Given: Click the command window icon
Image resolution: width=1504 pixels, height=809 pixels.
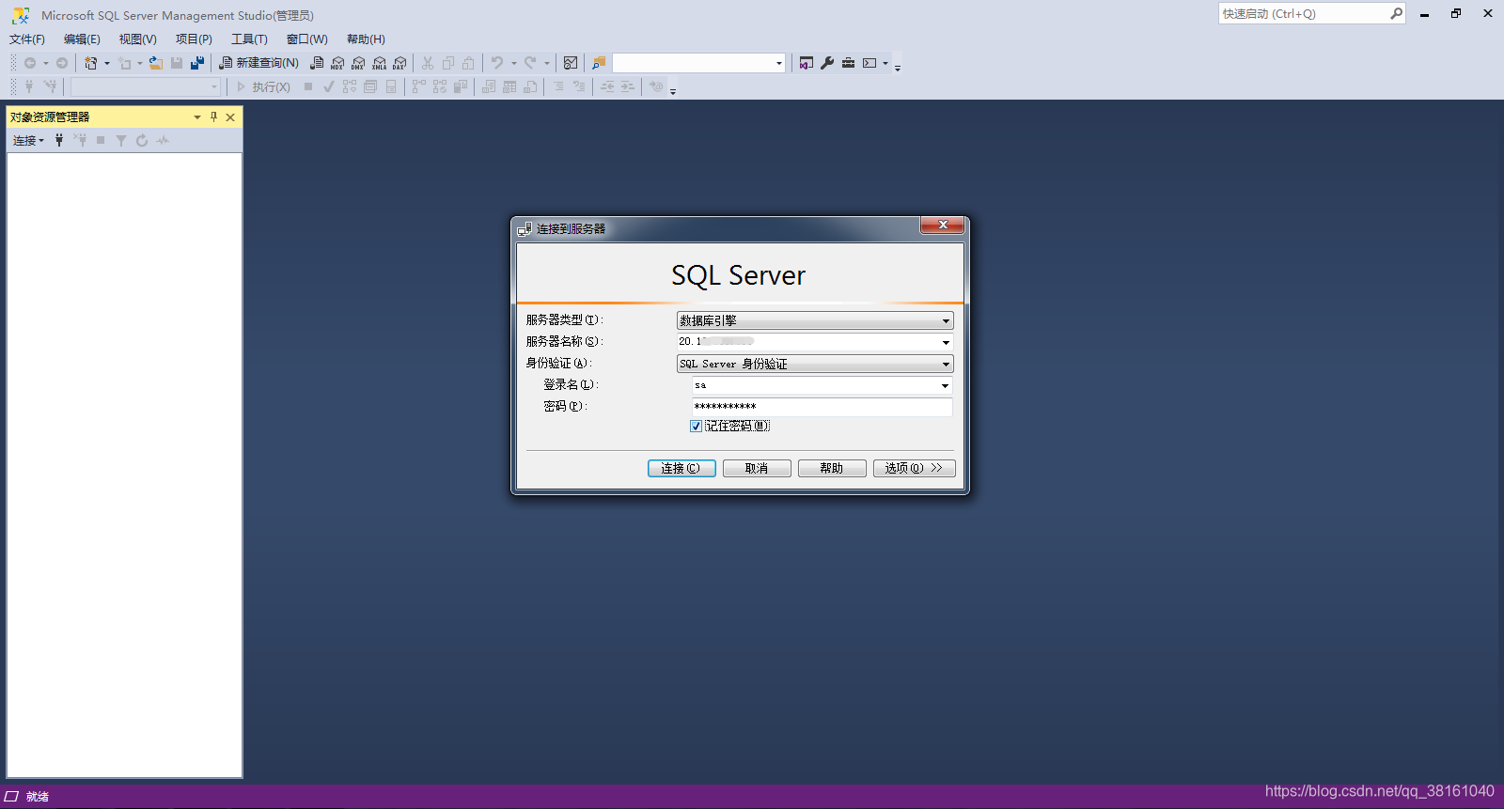Looking at the screenshot, I should click(x=869, y=63).
